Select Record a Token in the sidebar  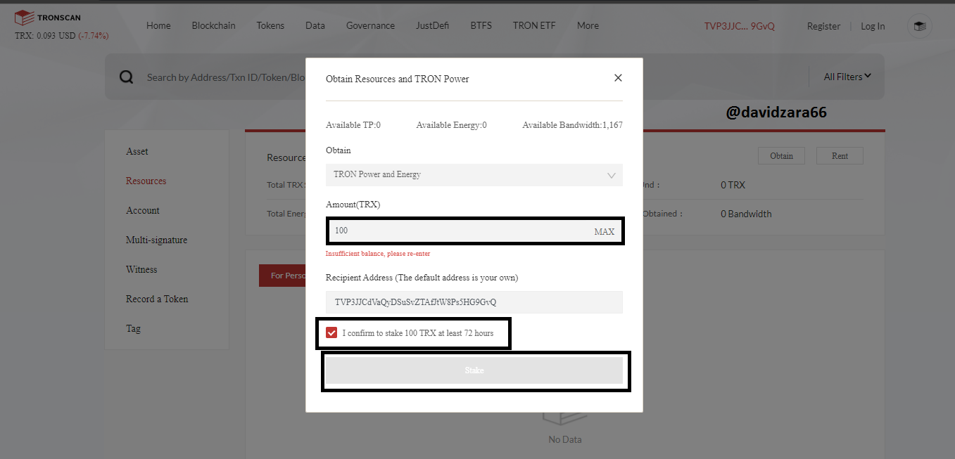point(157,299)
